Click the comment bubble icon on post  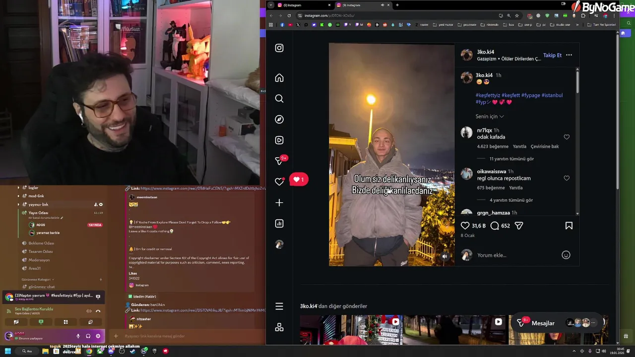coord(495,226)
